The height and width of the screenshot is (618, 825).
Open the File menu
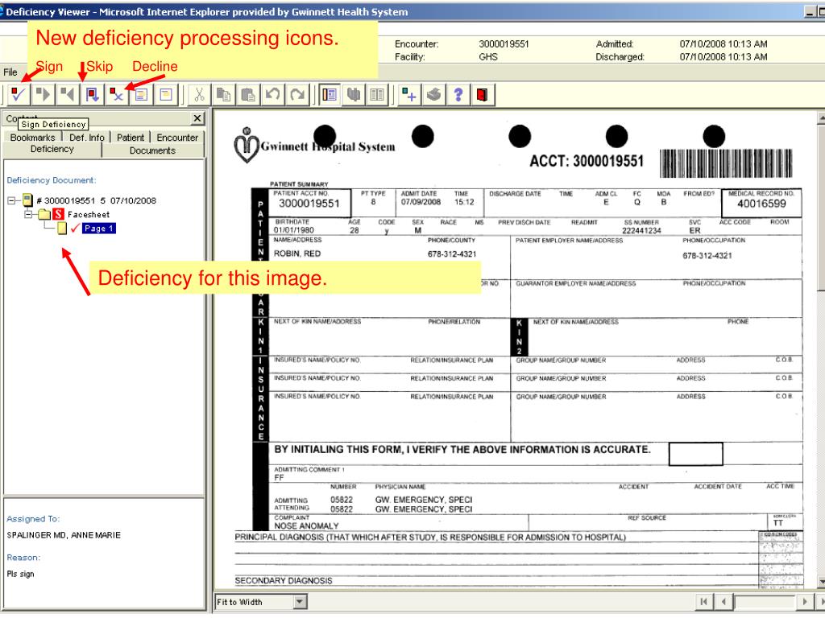click(10, 72)
